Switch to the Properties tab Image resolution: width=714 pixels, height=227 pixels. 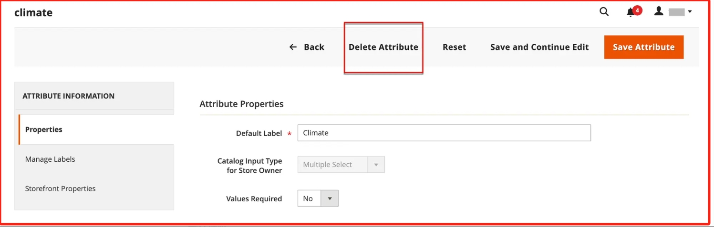click(x=44, y=129)
